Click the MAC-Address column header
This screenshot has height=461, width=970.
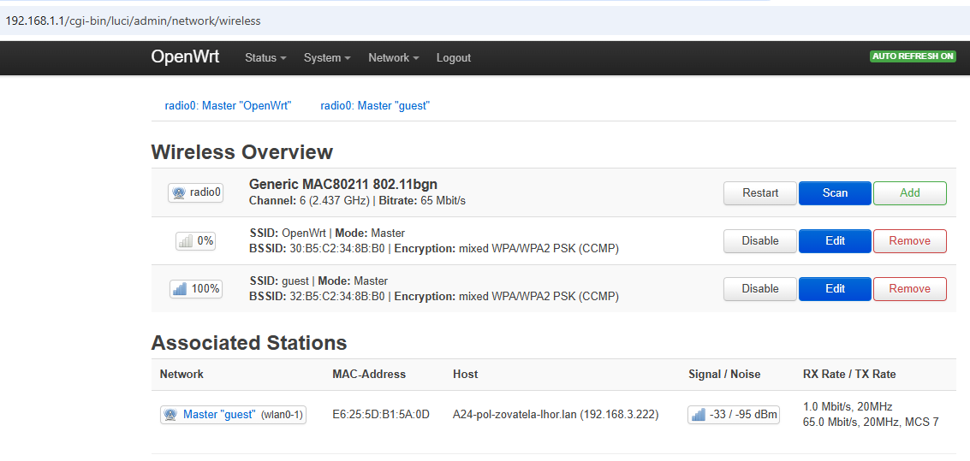(x=369, y=374)
